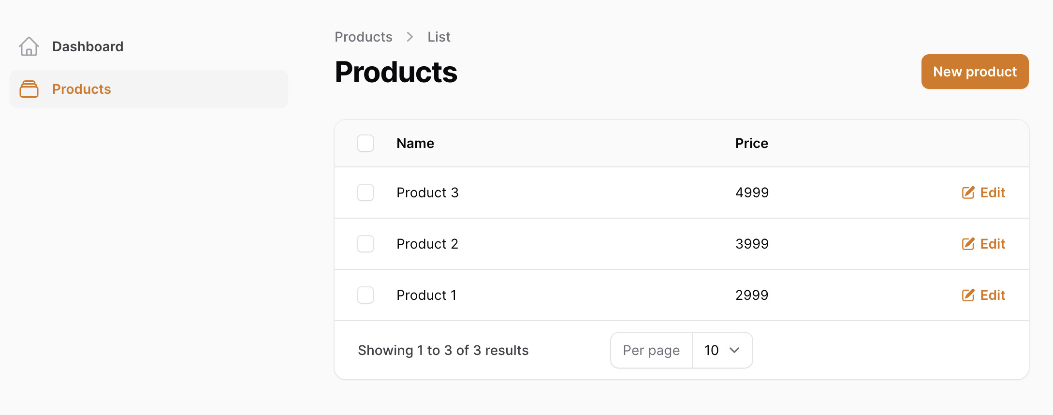Click the pencil edit icon for Product 3

coord(968,193)
